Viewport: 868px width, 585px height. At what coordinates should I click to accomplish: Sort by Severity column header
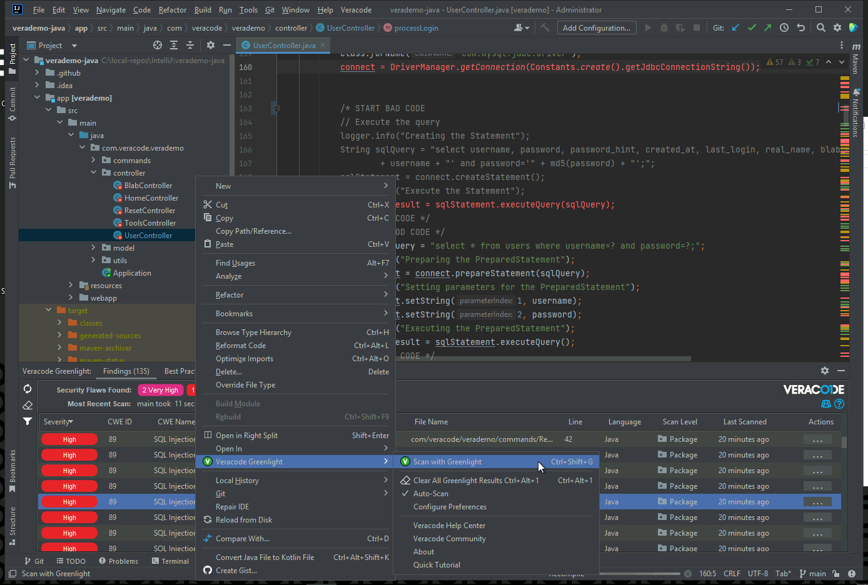point(58,422)
